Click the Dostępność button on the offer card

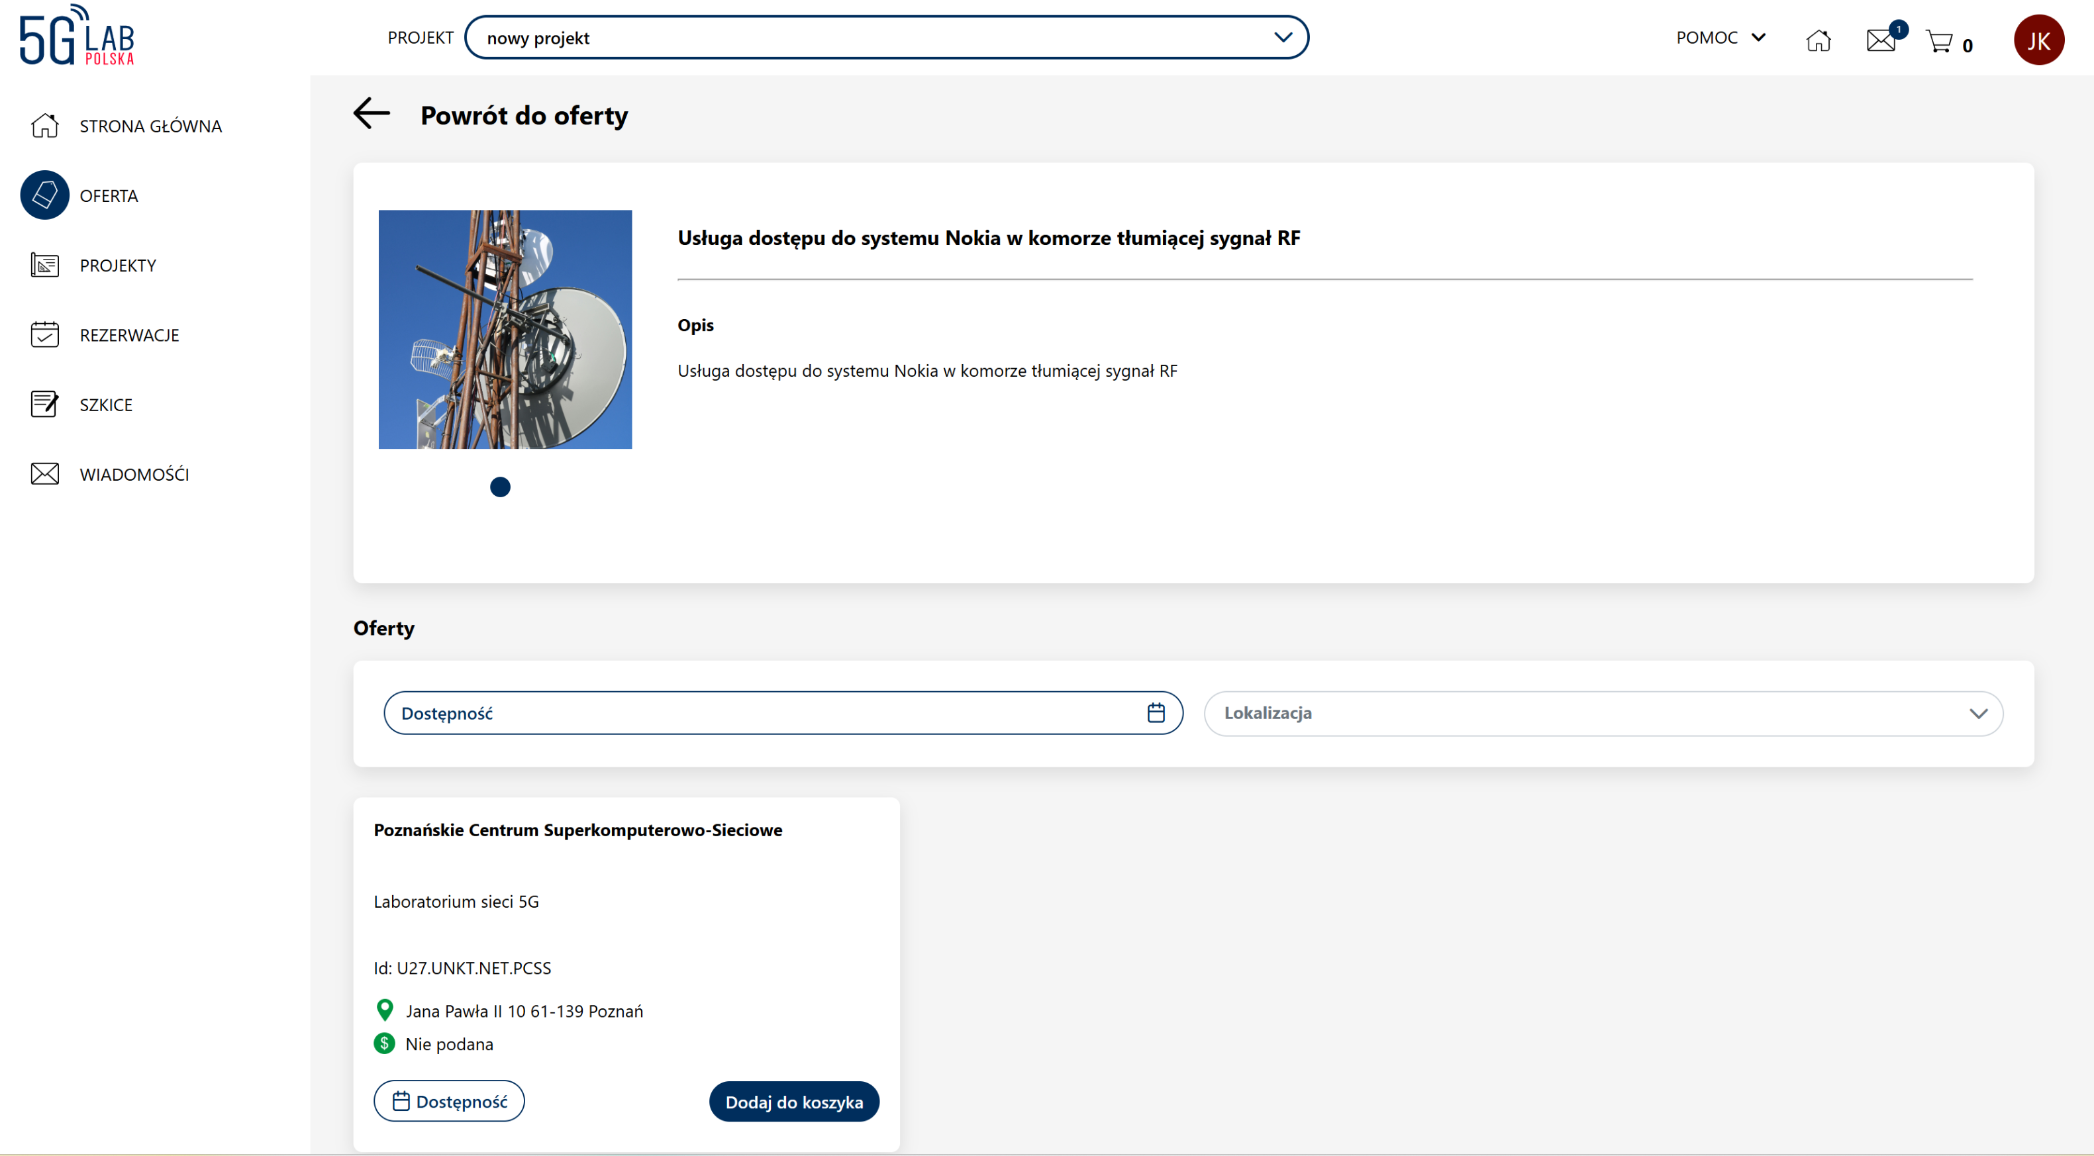pos(449,1101)
